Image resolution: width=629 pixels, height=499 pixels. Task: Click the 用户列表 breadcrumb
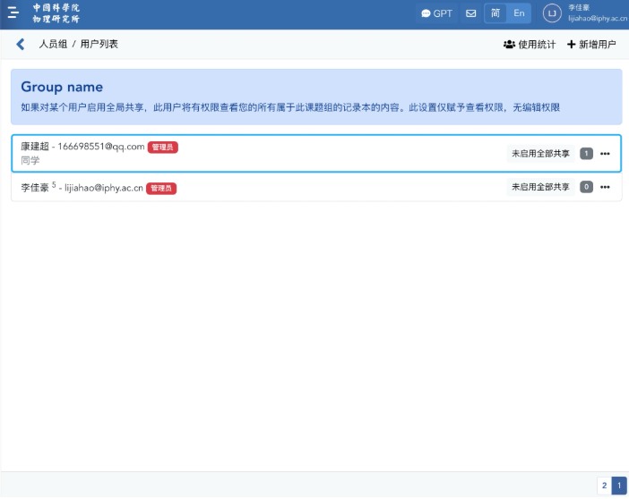[99, 44]
